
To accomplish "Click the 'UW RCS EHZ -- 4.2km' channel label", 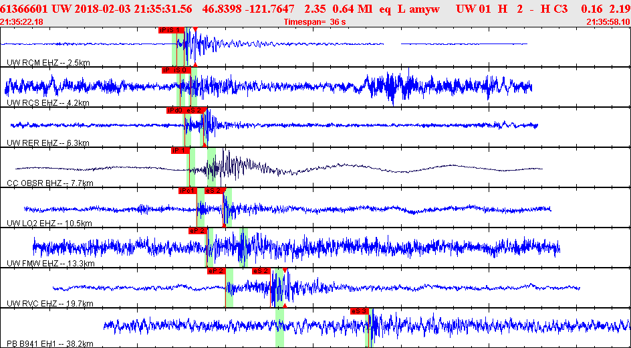I will (48, 103).
